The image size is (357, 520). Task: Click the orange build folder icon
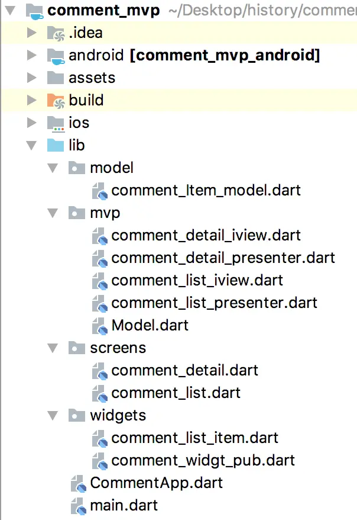pyautogui.click(x=56, y=101)
